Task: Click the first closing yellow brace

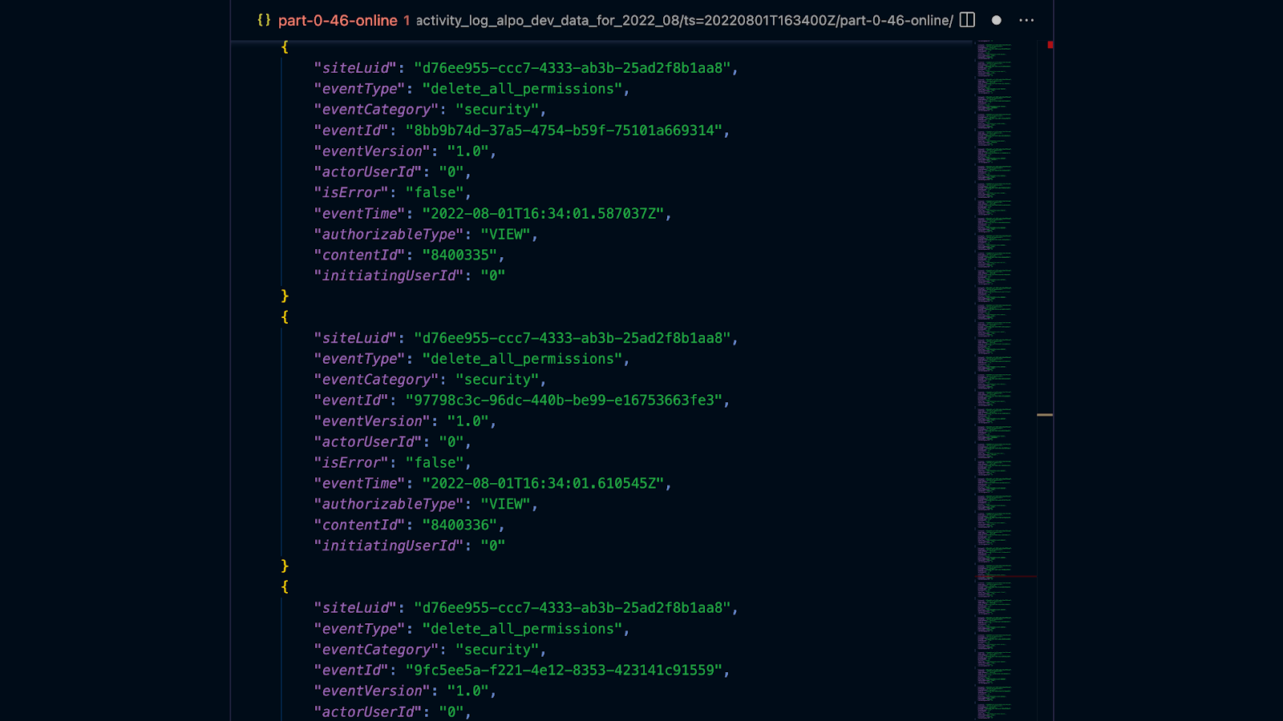Action: (x=285, y=296)
